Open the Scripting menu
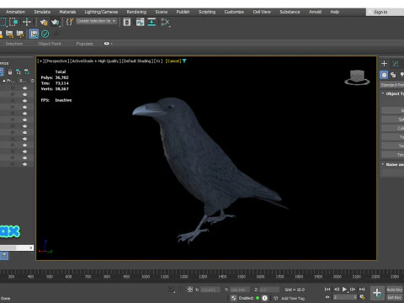 207,12
